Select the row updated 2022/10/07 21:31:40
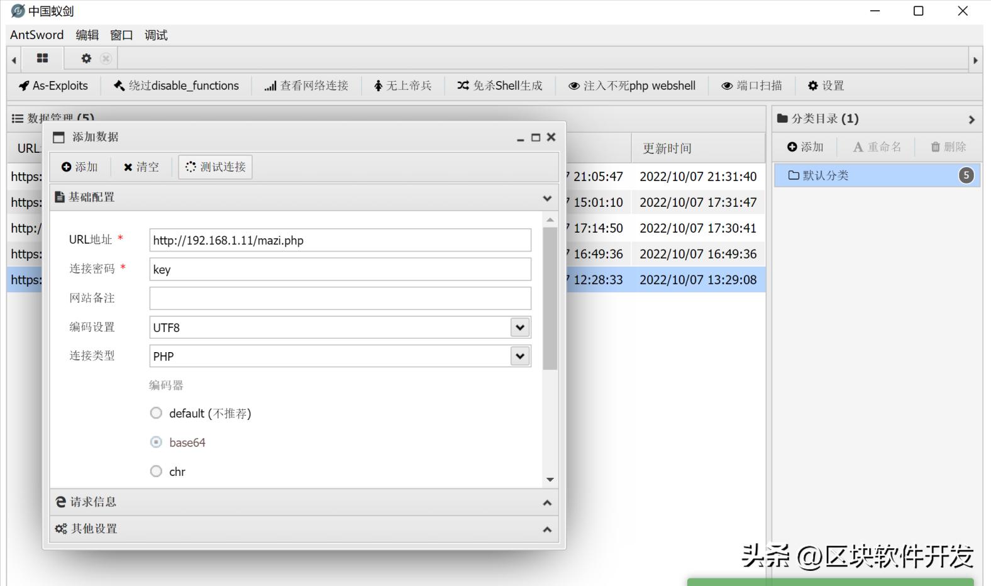 (x=698, y=177)
